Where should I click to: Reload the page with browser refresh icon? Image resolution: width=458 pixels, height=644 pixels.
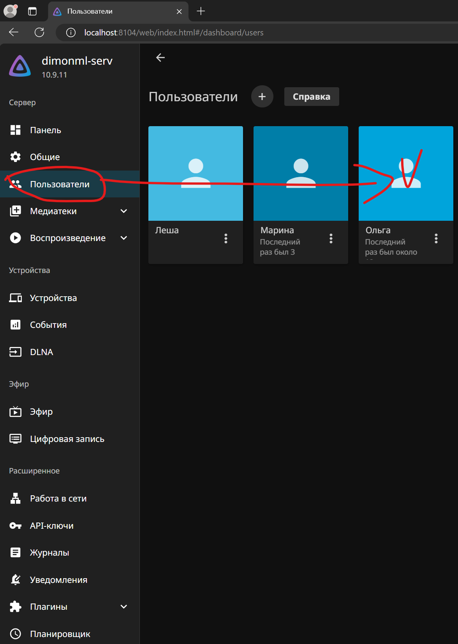pyautogui.click(x=39, y=32)
